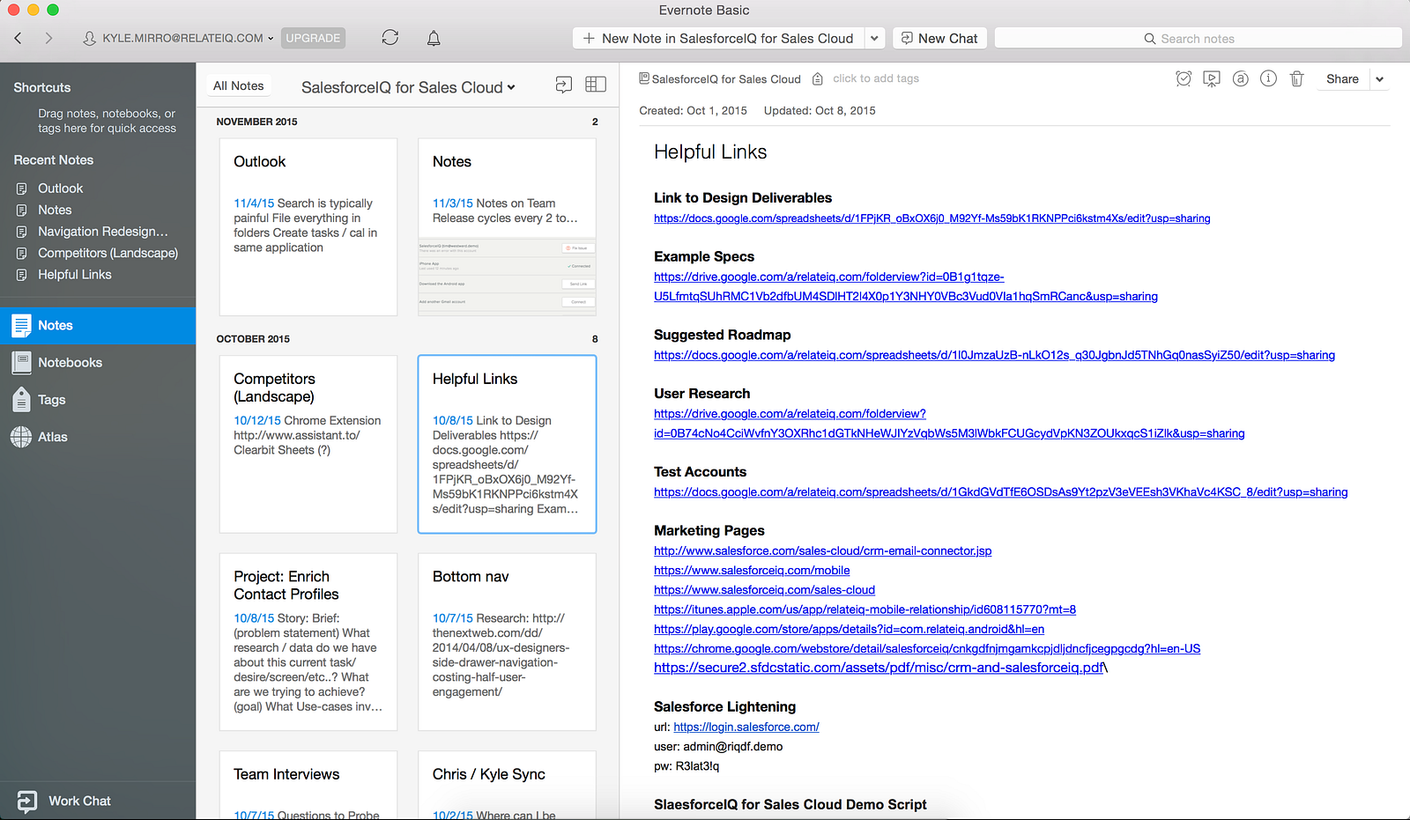Open Competitors (Landscape) note card

(308, 444)
